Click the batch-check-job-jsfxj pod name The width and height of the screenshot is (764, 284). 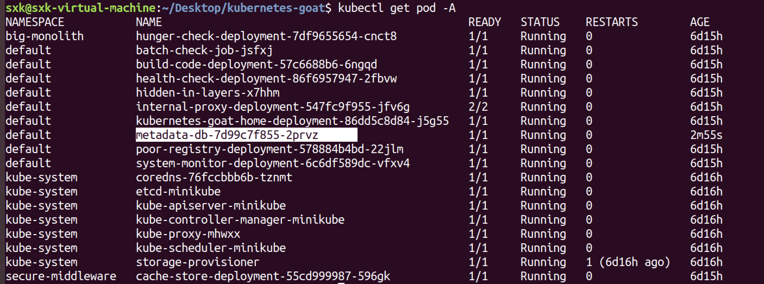(x=204, y=51)
